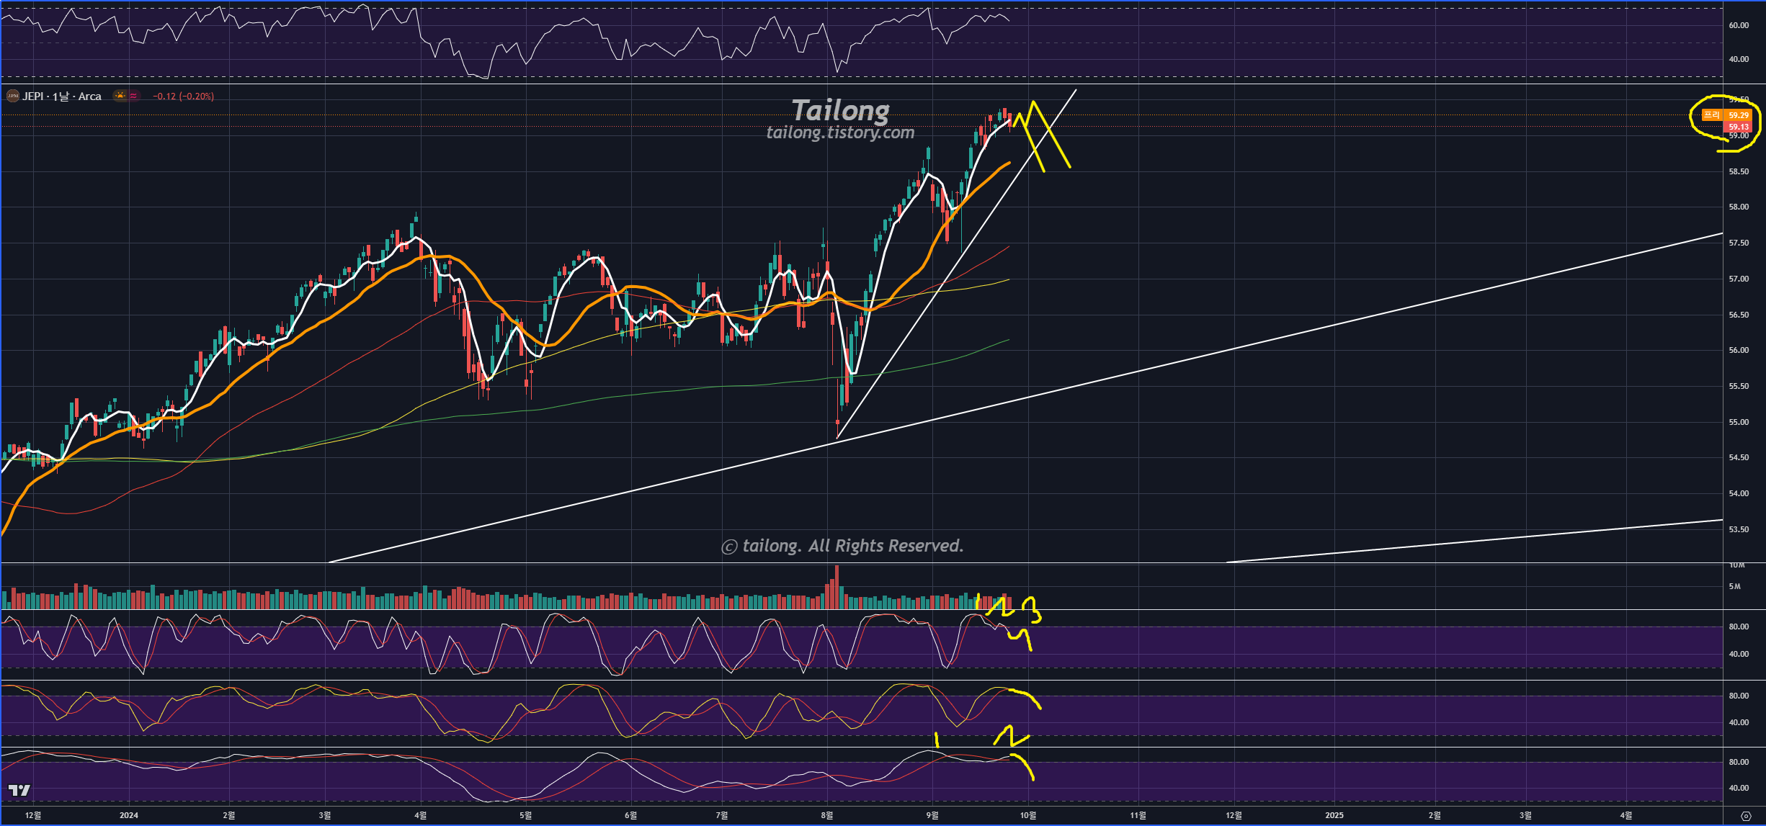The image size is (1766, 826).
Task: Open chart settings via the hexagon gear icon
Action: coord(1745,816)
